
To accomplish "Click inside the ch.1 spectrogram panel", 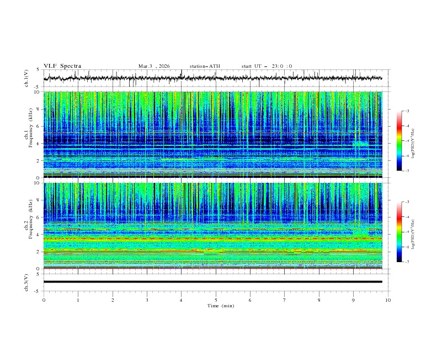I will [212, 134].
